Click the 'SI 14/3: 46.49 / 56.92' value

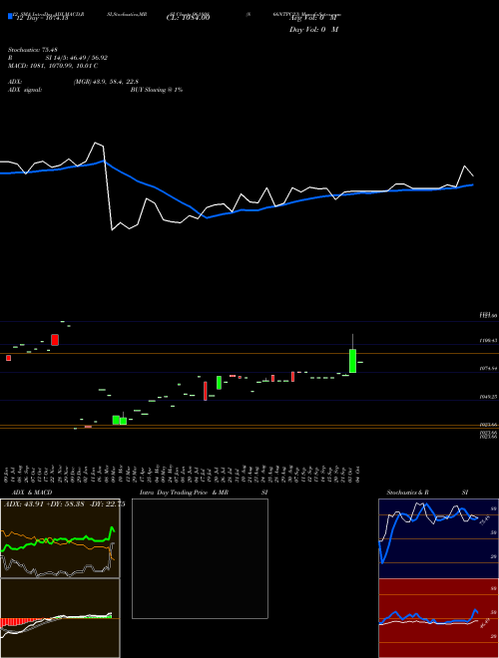point(75,58)
